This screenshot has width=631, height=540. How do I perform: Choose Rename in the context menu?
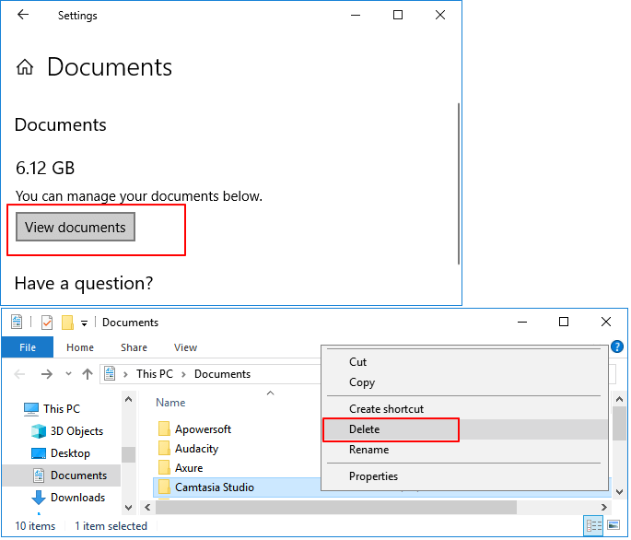point(368,450)
